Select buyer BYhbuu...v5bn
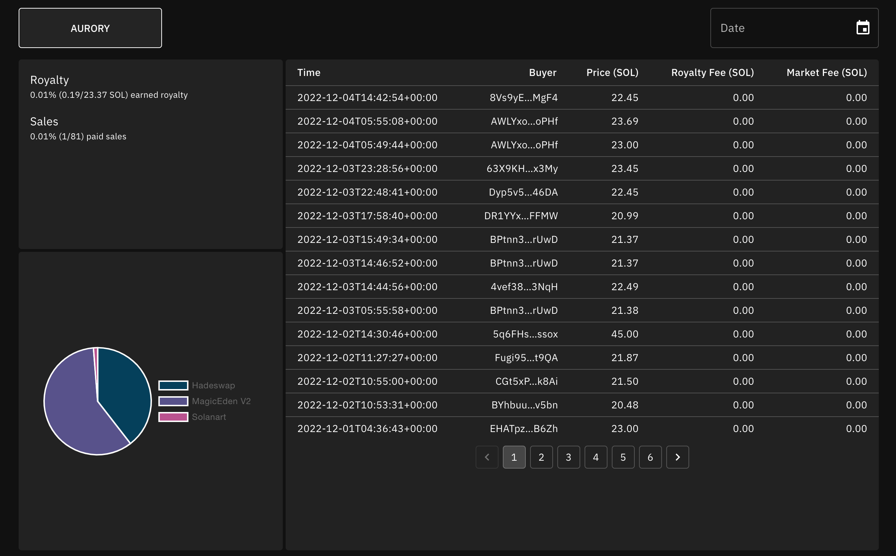The width and height of the screenshot is (896, 556). point(524,405)
